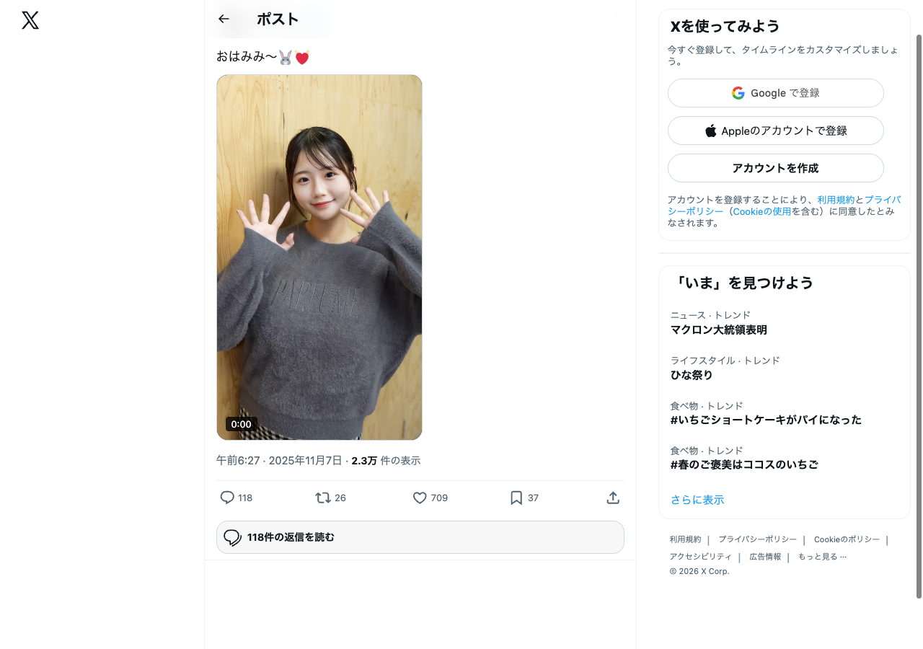Viewport: 923px width, 649px height.
Task: Like the post with heart icon
Action: 420,498
